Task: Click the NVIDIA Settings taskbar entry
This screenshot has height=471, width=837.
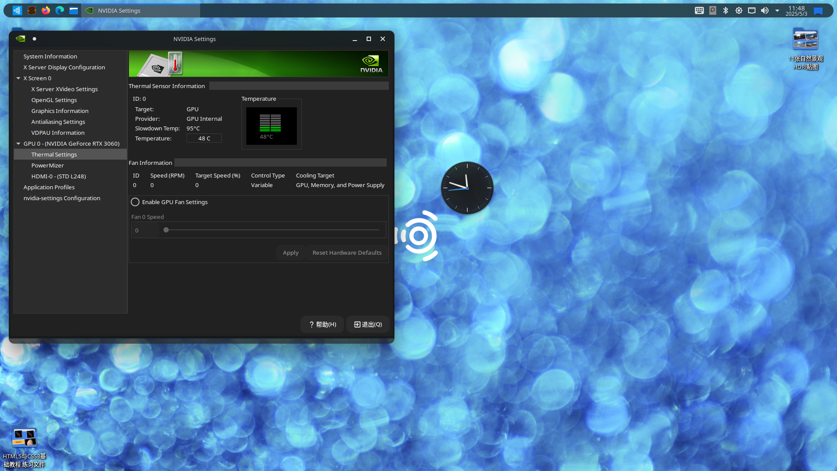Action: pyautogui.click(x=141, y=10)
